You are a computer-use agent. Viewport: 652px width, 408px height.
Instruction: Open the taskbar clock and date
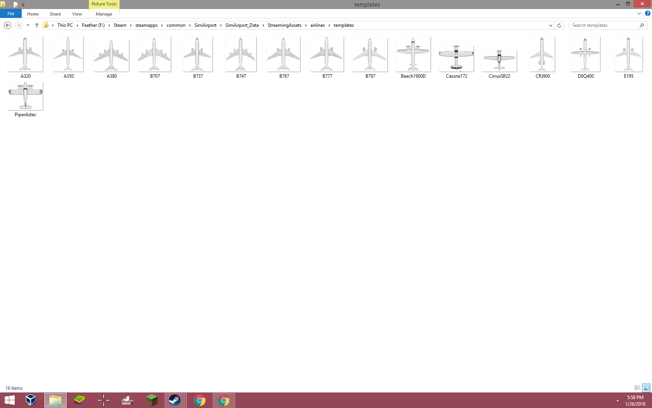pyautogui.click(x=635, y=401)
